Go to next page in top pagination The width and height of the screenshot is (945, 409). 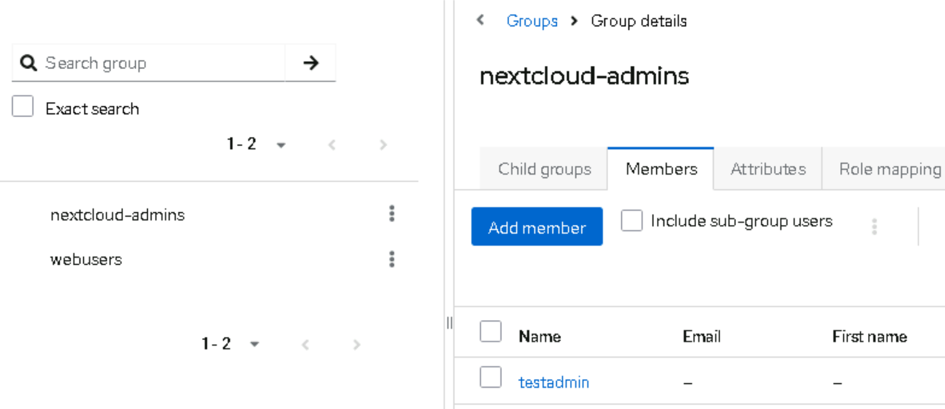[383, 145]
